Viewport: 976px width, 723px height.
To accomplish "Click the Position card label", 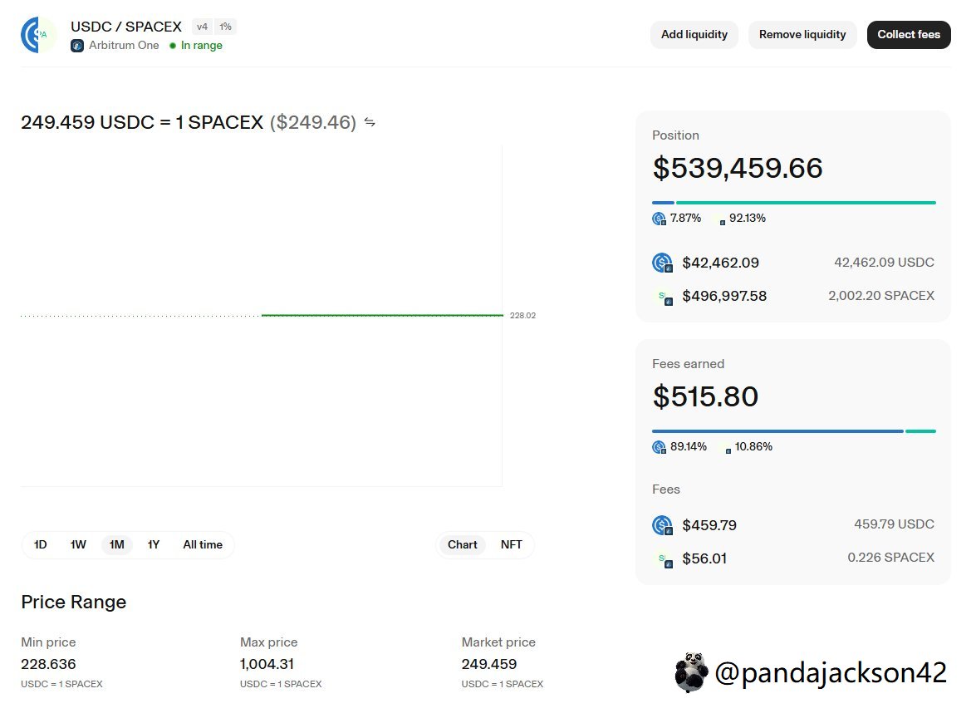I will [675, 135].
